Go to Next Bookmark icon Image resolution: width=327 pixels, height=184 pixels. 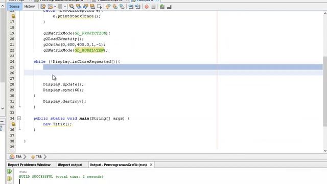point(115,7)
